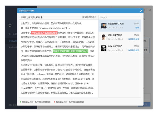Click the red deleted text highlight

pos(44,33)
